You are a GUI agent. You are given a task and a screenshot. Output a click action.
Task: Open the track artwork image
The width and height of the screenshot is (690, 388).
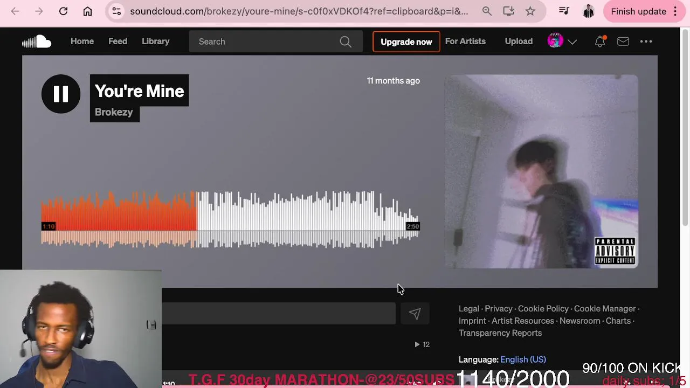click(x=541, y=171)
